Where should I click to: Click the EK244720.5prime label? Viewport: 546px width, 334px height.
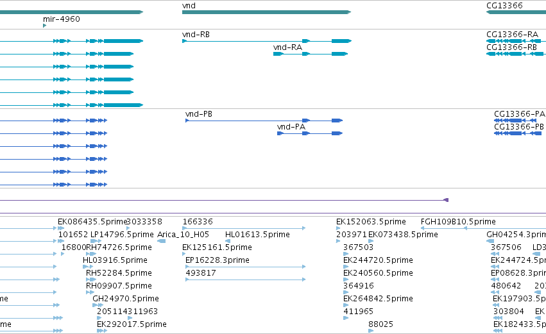pos(378,260)
